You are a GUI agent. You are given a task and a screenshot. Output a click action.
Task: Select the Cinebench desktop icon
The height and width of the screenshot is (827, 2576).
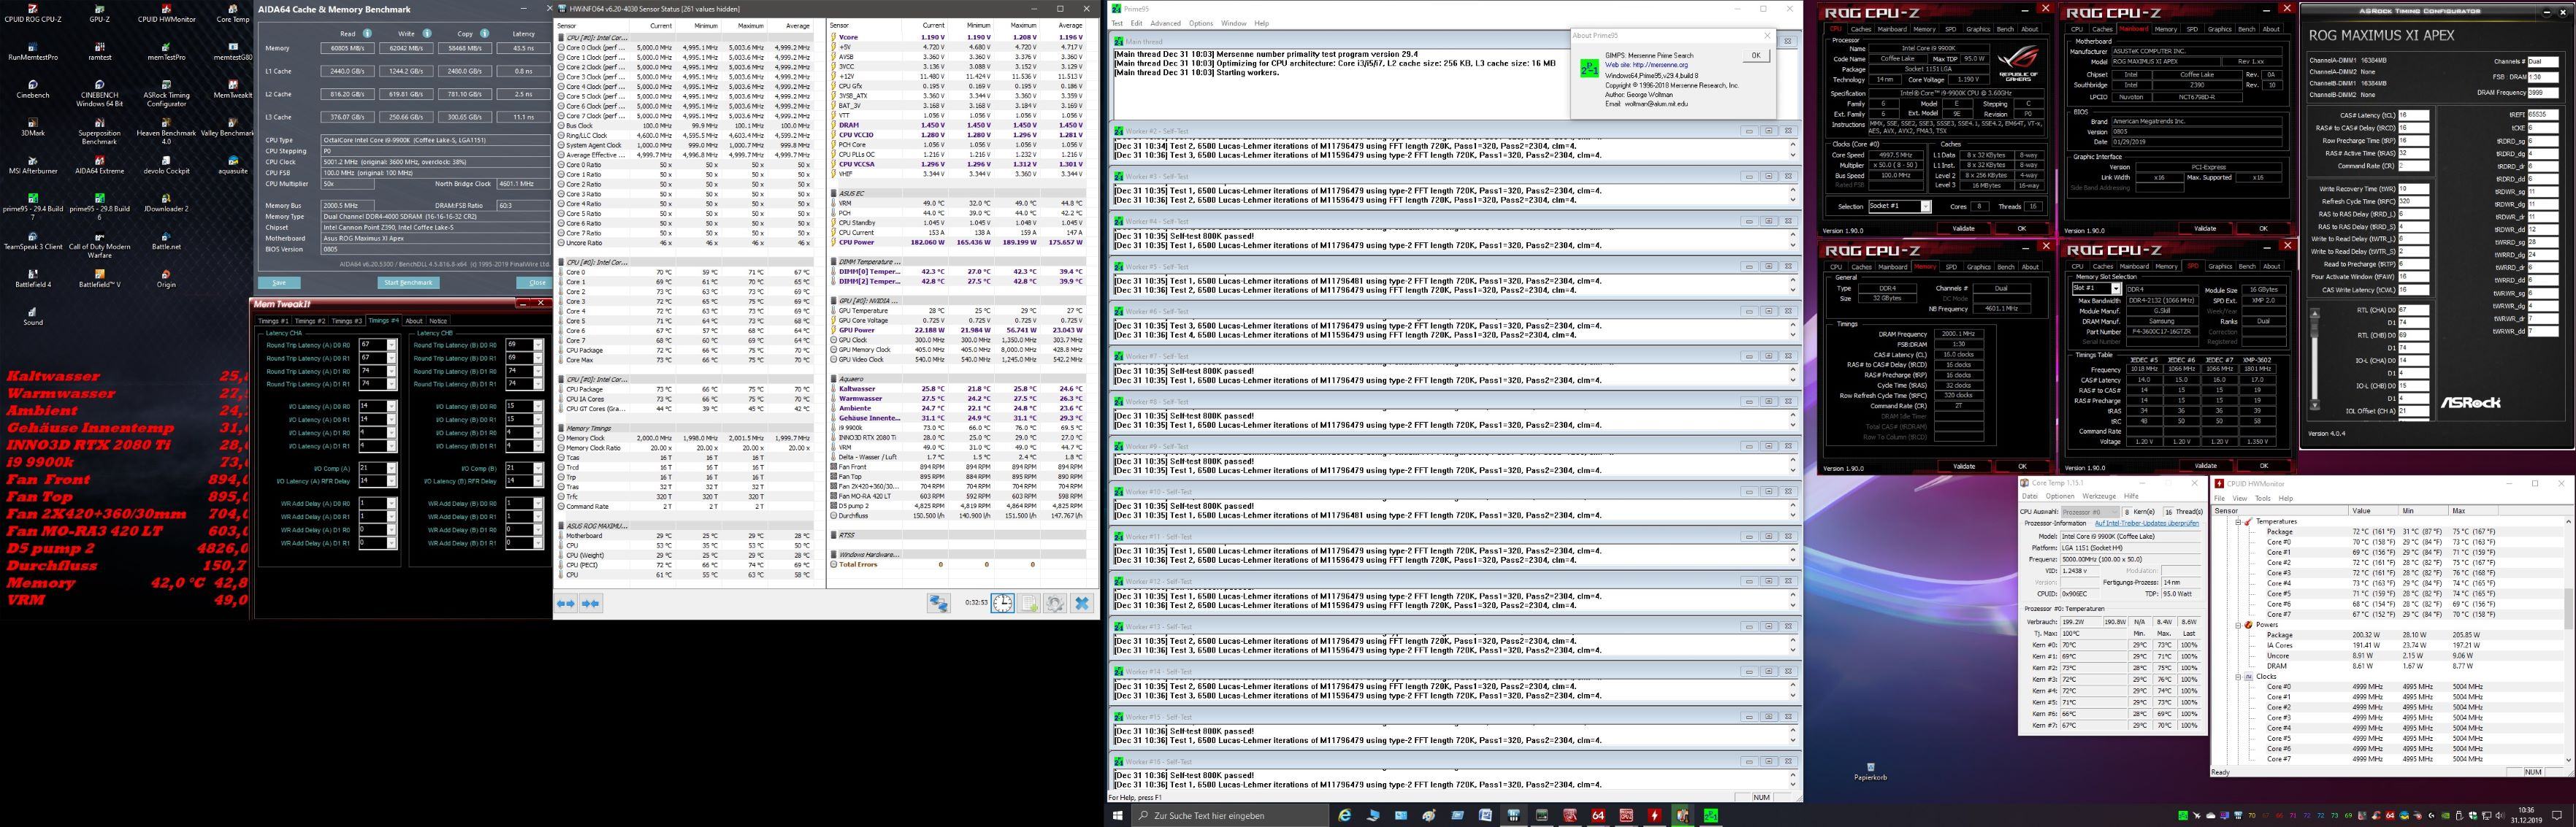pos(33,89)
